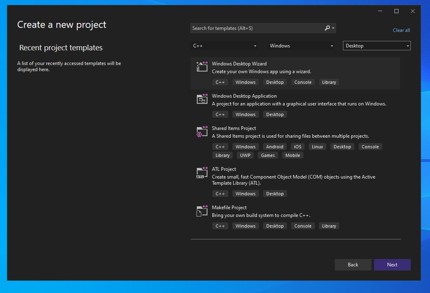Click Desktop tag under ATL Project

pos(275,194)
